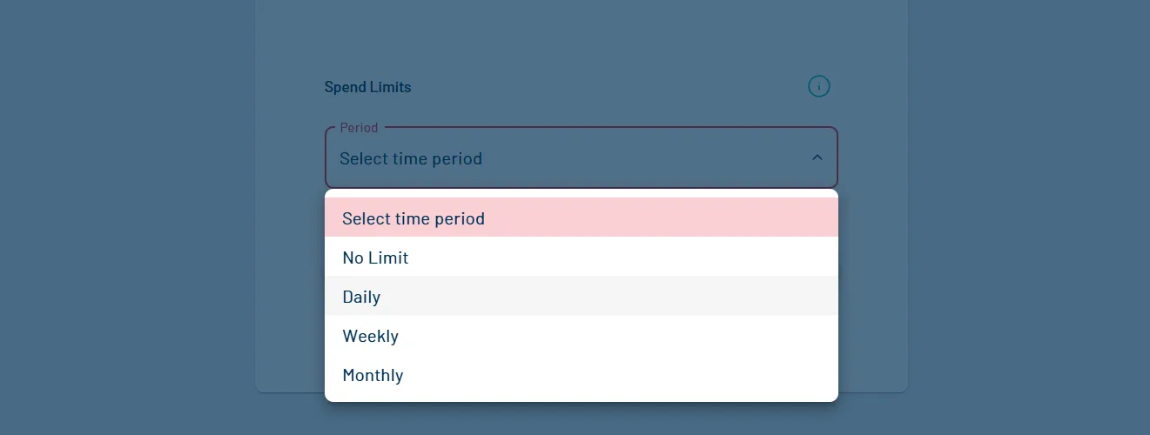Click the up-arrow icon in Period field
This screenshot has width=1150, height=435.
[x=817, y=157]
